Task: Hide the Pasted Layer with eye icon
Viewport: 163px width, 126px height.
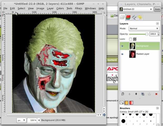Action: (122, 54)
